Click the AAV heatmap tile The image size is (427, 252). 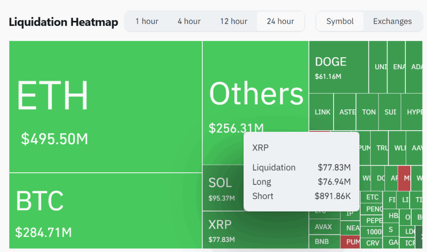click(414, 148)
